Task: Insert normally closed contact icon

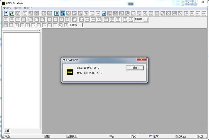Action: click(12, 19)
